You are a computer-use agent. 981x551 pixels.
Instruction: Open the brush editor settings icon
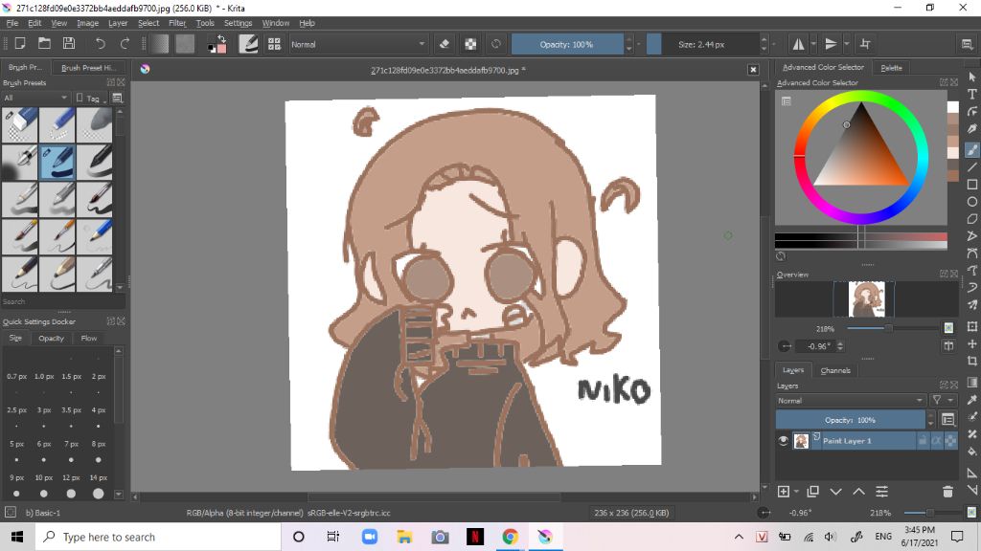[x=248, y=44]
